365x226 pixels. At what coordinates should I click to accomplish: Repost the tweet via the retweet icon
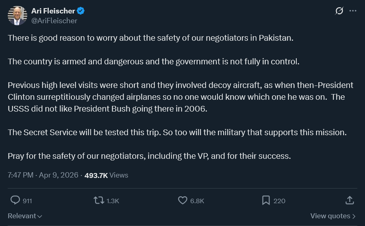(99, 200)
